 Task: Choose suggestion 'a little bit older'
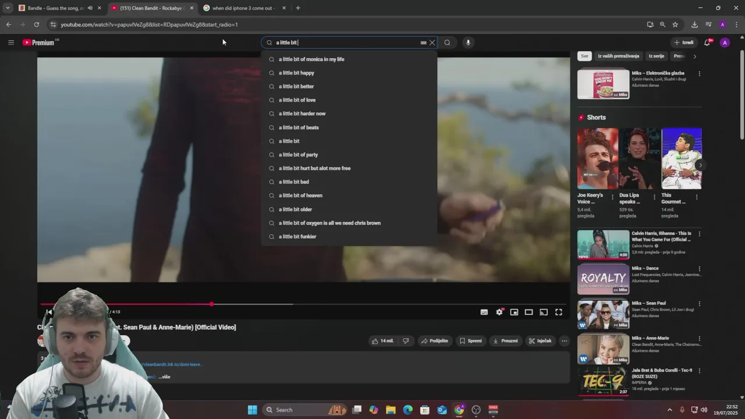coord(349,210)
